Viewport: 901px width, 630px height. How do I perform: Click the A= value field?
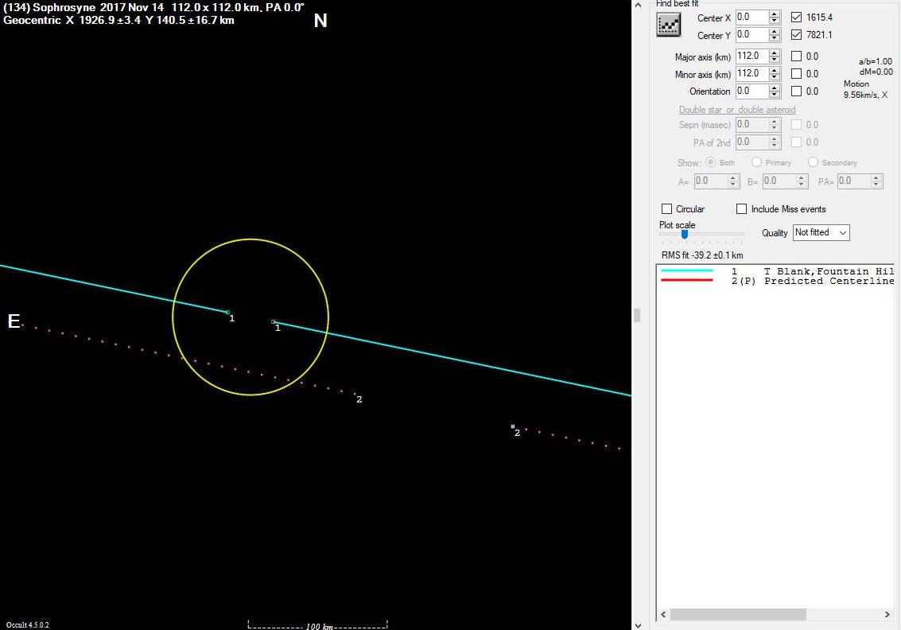pos(710,181)
